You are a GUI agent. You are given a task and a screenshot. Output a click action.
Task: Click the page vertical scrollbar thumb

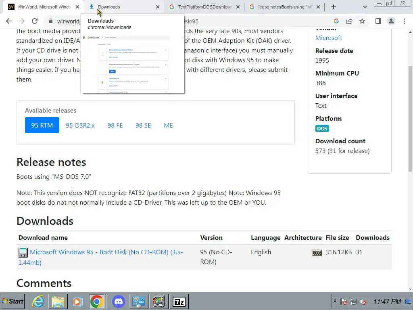tap(410, 119)
